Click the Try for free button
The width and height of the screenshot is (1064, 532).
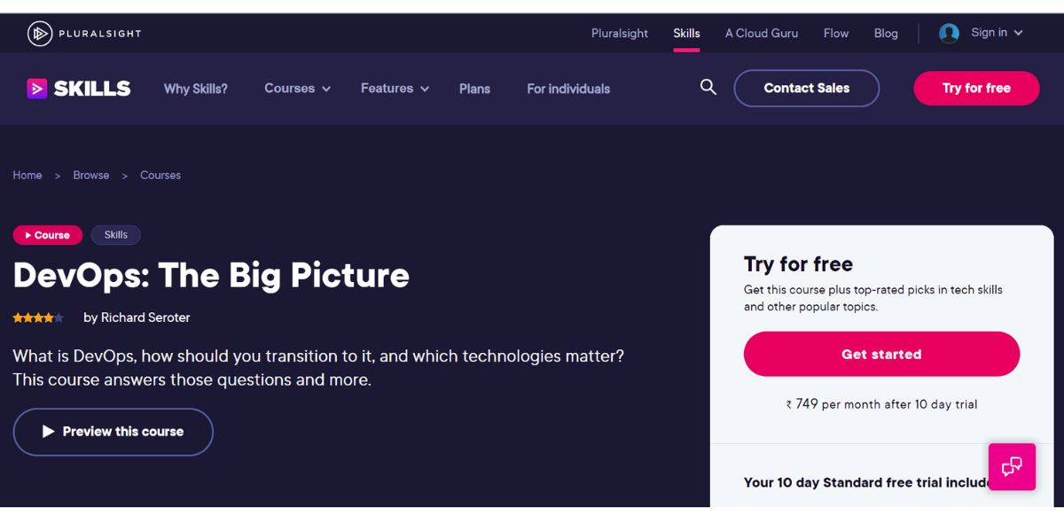975,88
